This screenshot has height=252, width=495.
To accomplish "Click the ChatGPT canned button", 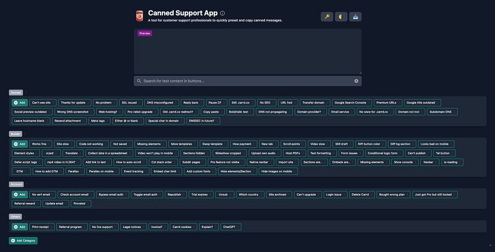I will [x=231, y=227].
